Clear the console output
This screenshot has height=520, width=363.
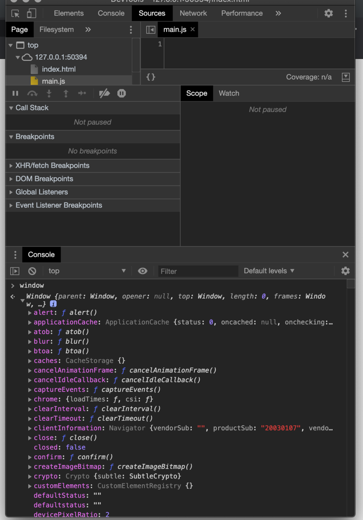[32, 271]
